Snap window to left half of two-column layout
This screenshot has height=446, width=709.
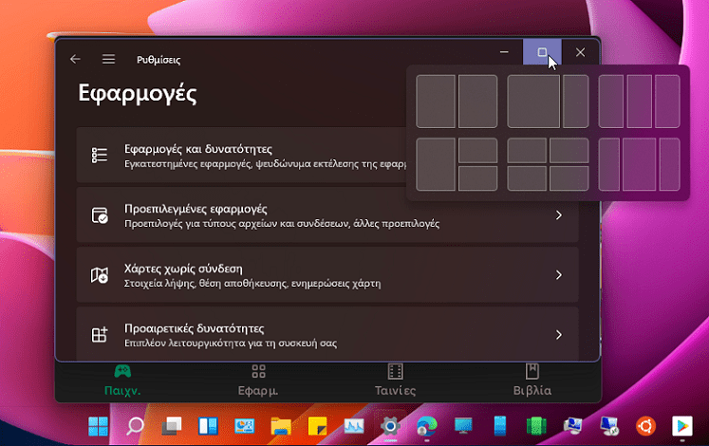pyautogui.click(x=436, y=102)
